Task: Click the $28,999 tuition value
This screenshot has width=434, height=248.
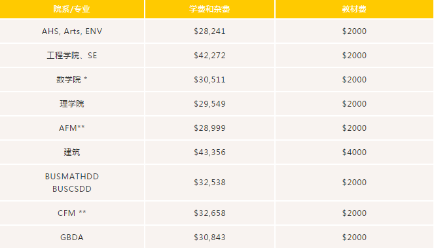Action: (209, 128)
